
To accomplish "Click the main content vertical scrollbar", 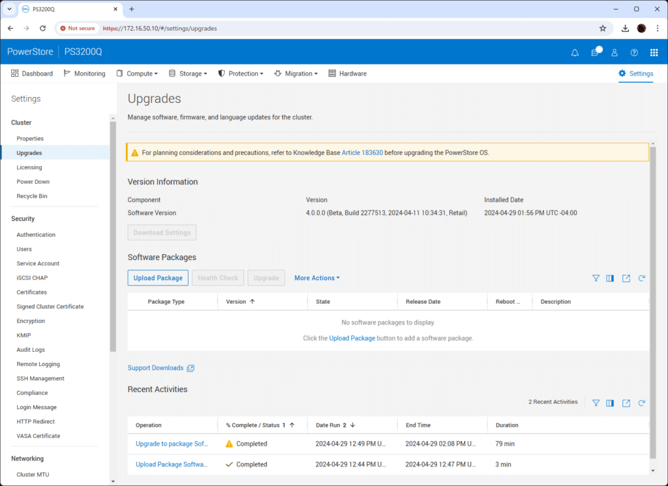I will (x=653, y=302).
